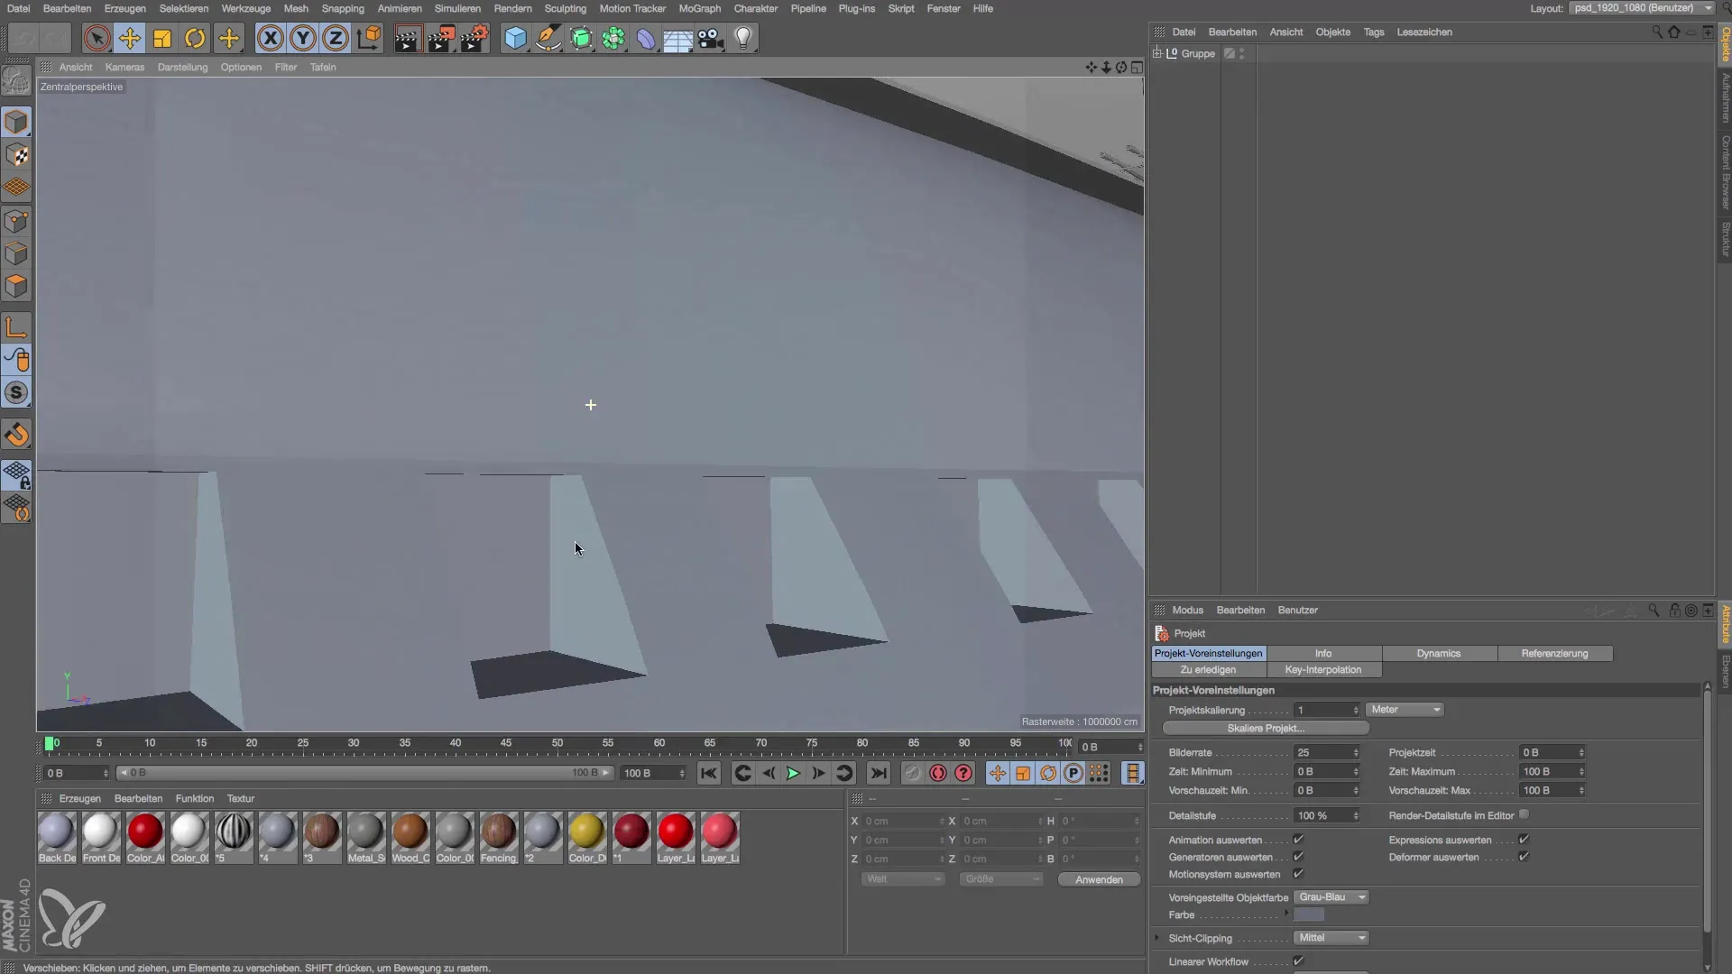
Task: Select the Fencing material sphere
Action: [x=499, y=831]
